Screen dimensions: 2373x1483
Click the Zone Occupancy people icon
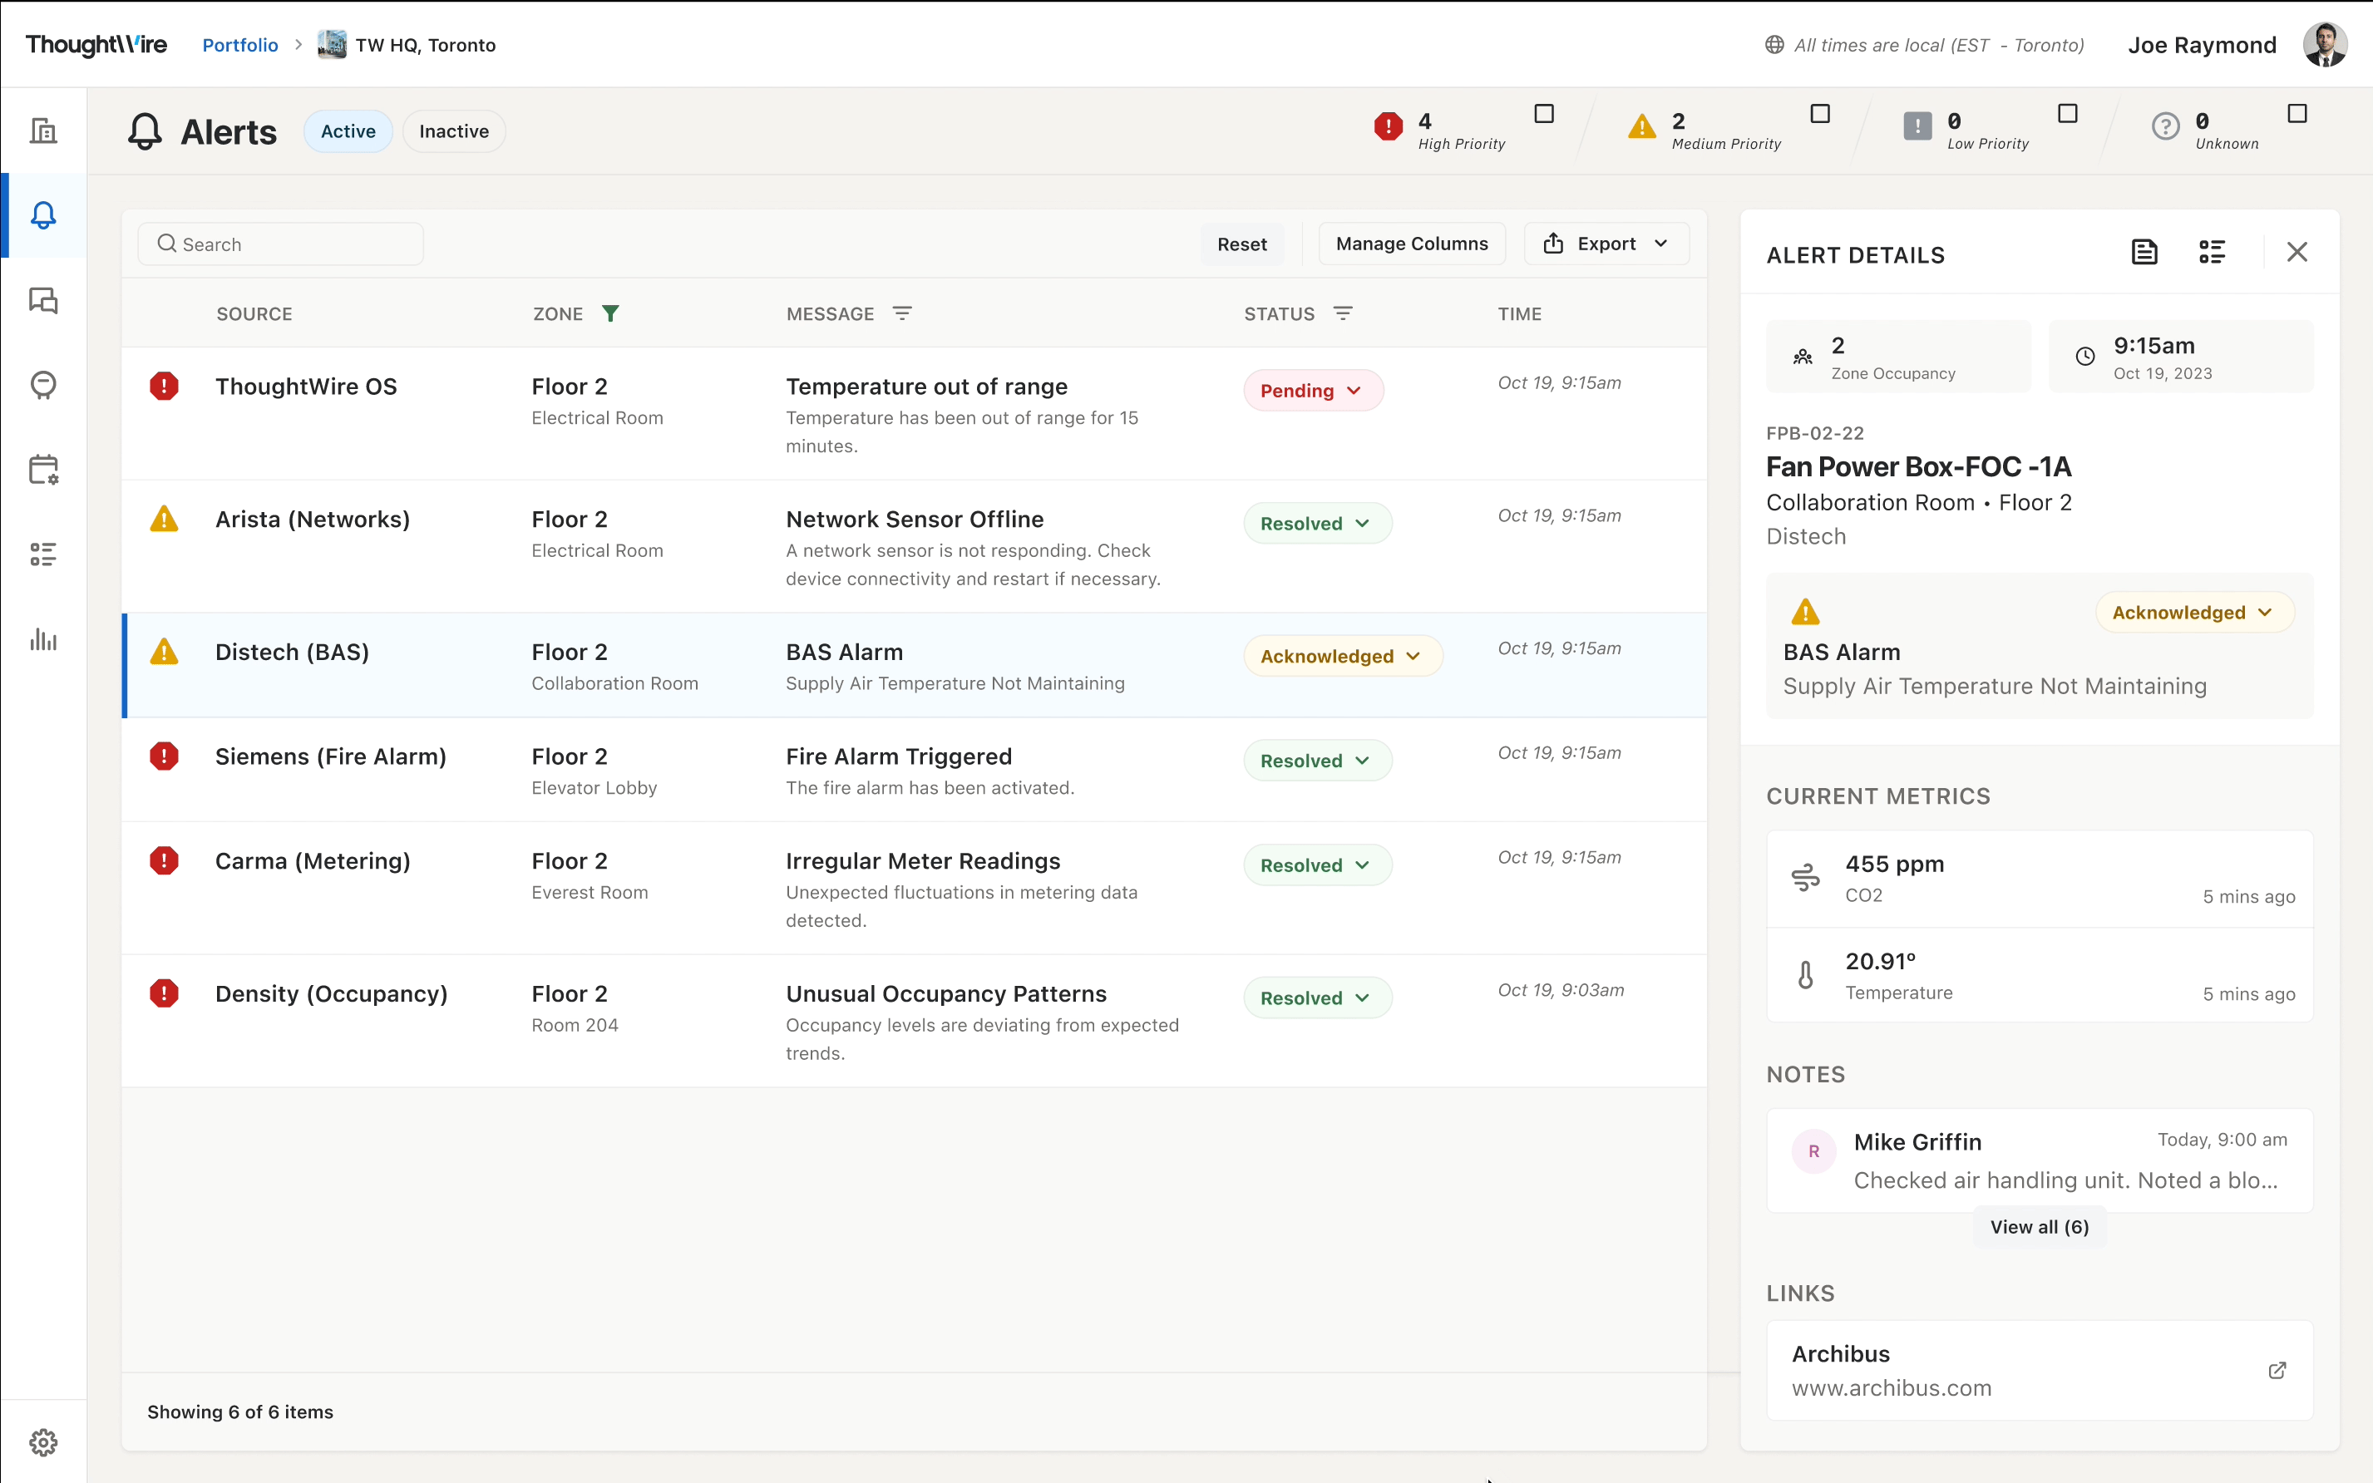point(1802,357)
